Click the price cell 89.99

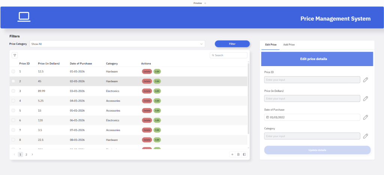pos(42,91)
